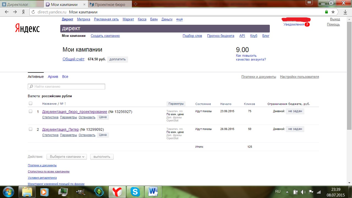Viewport: 352px width, 198px height.
Task: Click the доплатить button
Action: [x=117, y=59]
